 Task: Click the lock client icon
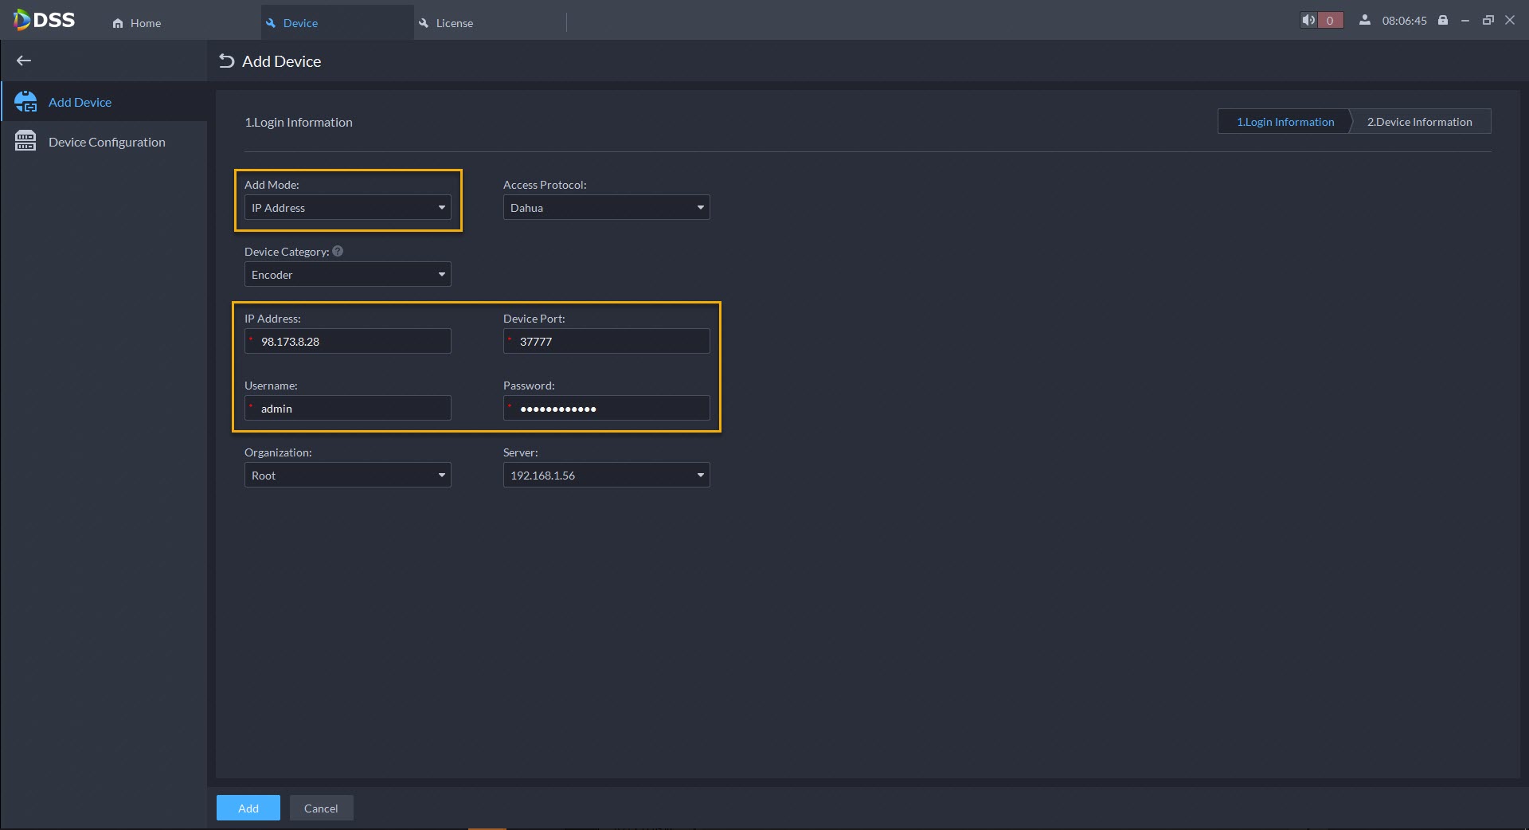coord(1442,21)
